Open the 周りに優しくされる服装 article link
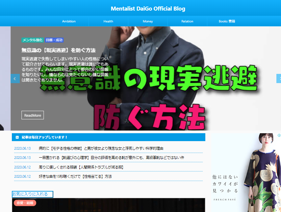Viewport: 281px width, 212px height. click(81, 167)
